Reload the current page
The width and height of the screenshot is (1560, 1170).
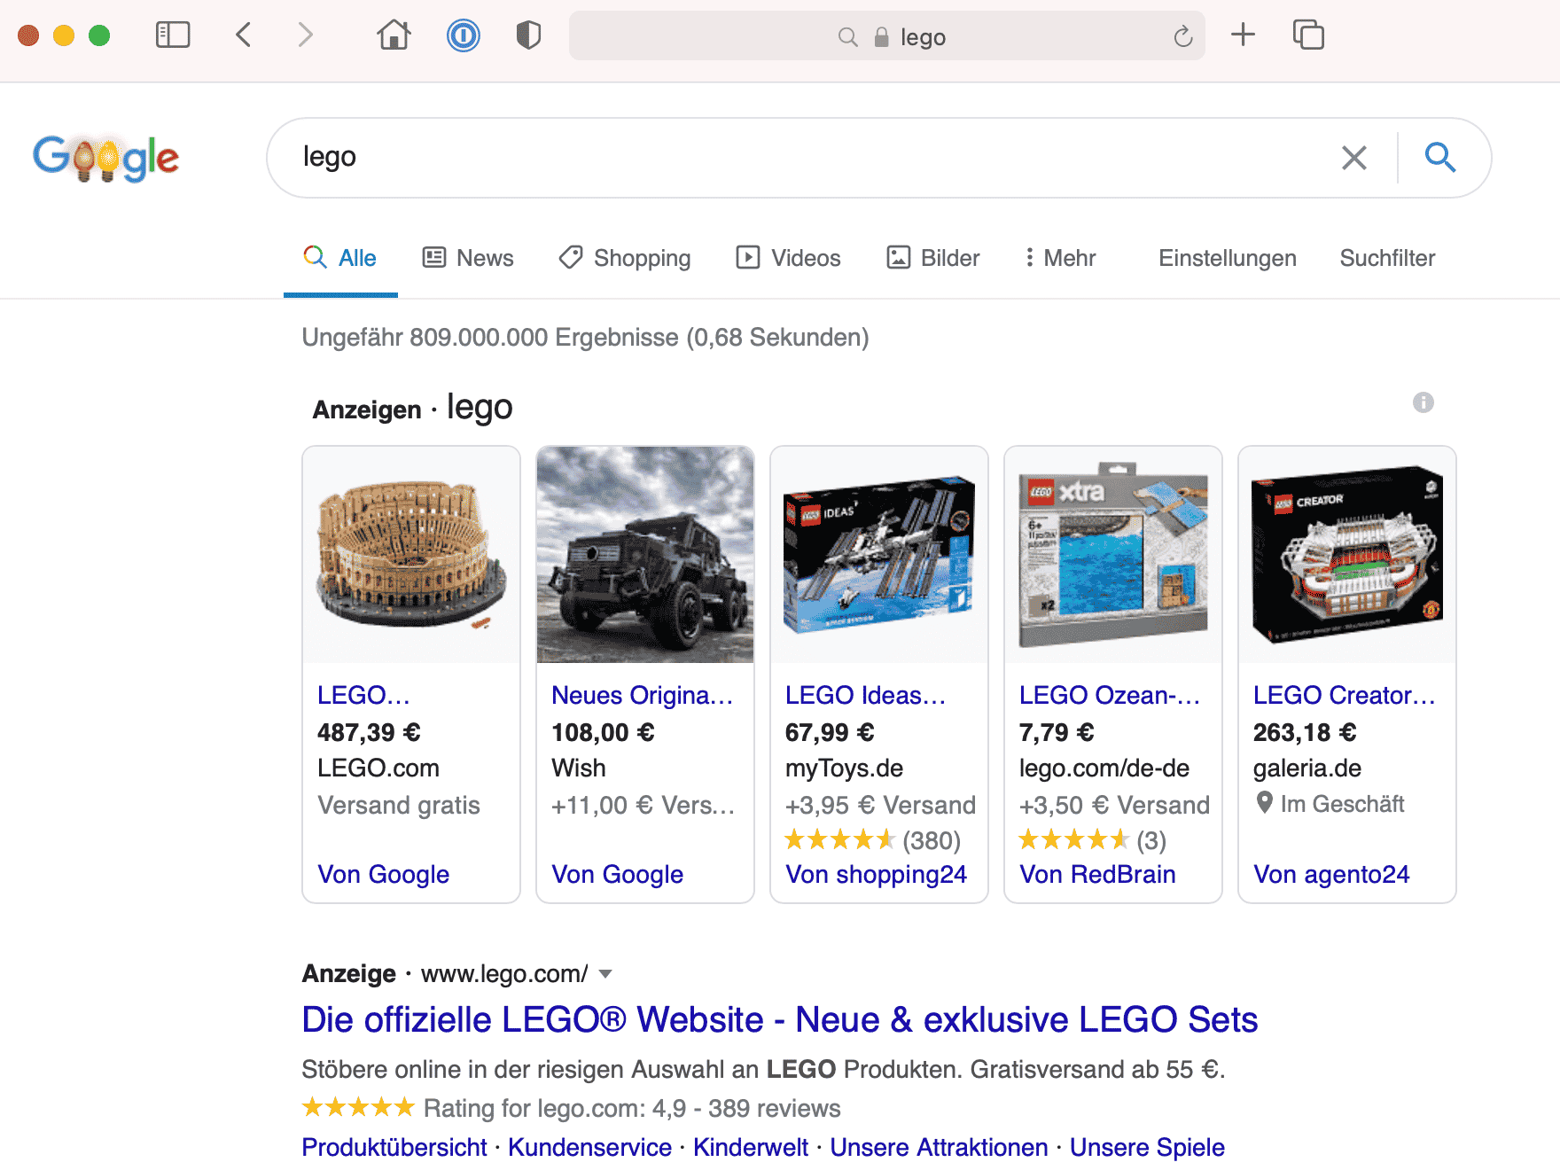1183,36
